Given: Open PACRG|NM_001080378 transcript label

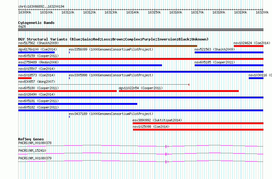Looking at the screenshot, I should coord(35,143).
